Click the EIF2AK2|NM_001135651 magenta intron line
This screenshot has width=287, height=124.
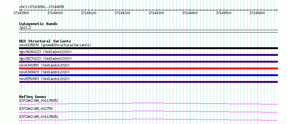point(148,120)
